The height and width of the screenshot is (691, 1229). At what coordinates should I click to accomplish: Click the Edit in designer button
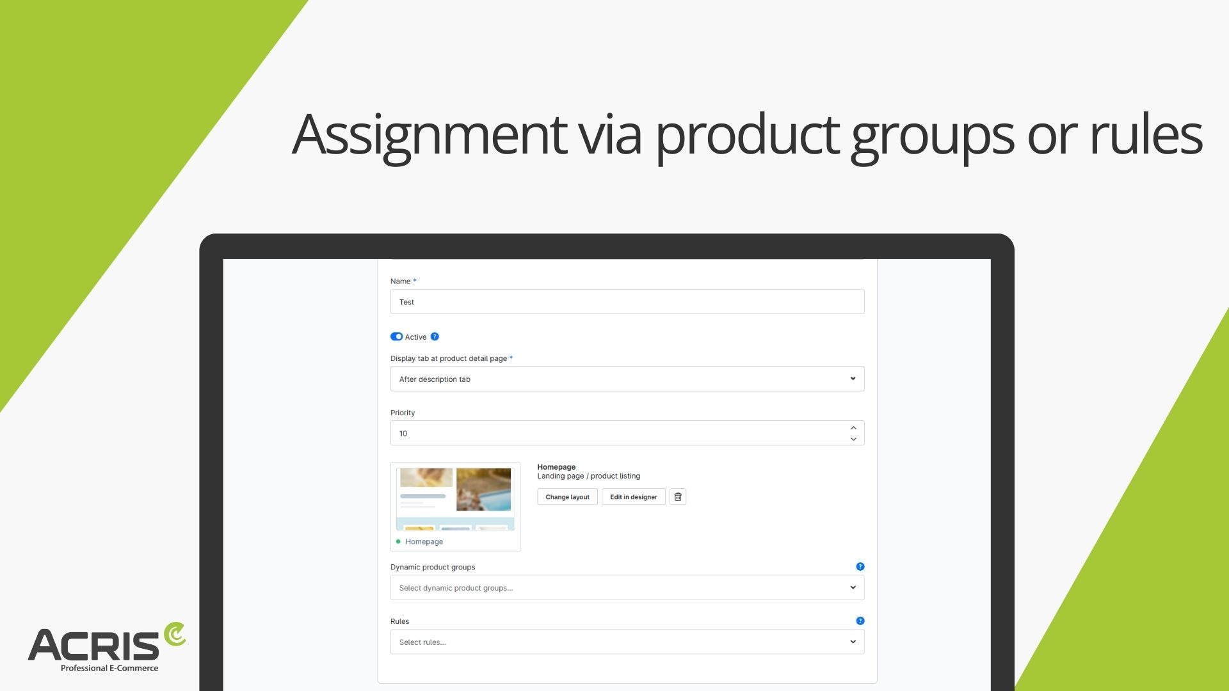[633, 497]
